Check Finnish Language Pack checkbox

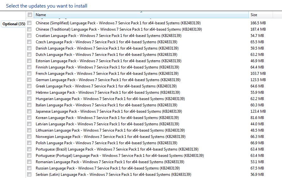click(29, 67)
